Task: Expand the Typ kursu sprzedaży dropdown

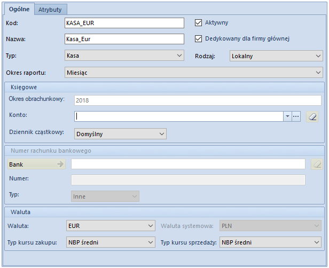Action: pos(270,242)
